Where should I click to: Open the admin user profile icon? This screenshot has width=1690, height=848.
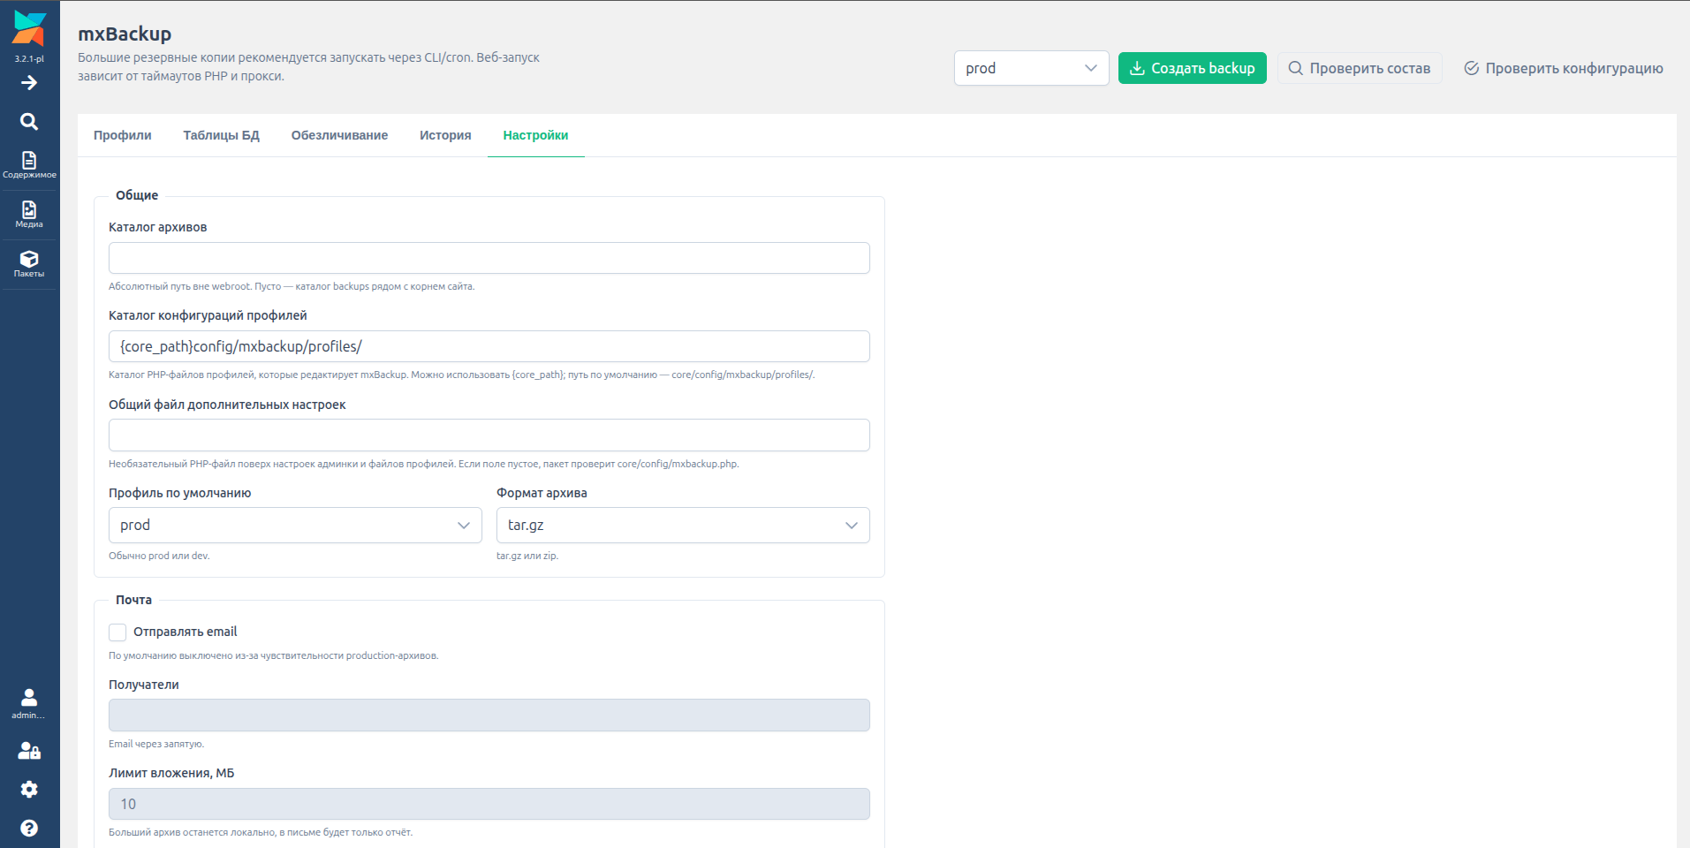click(29, 703)
